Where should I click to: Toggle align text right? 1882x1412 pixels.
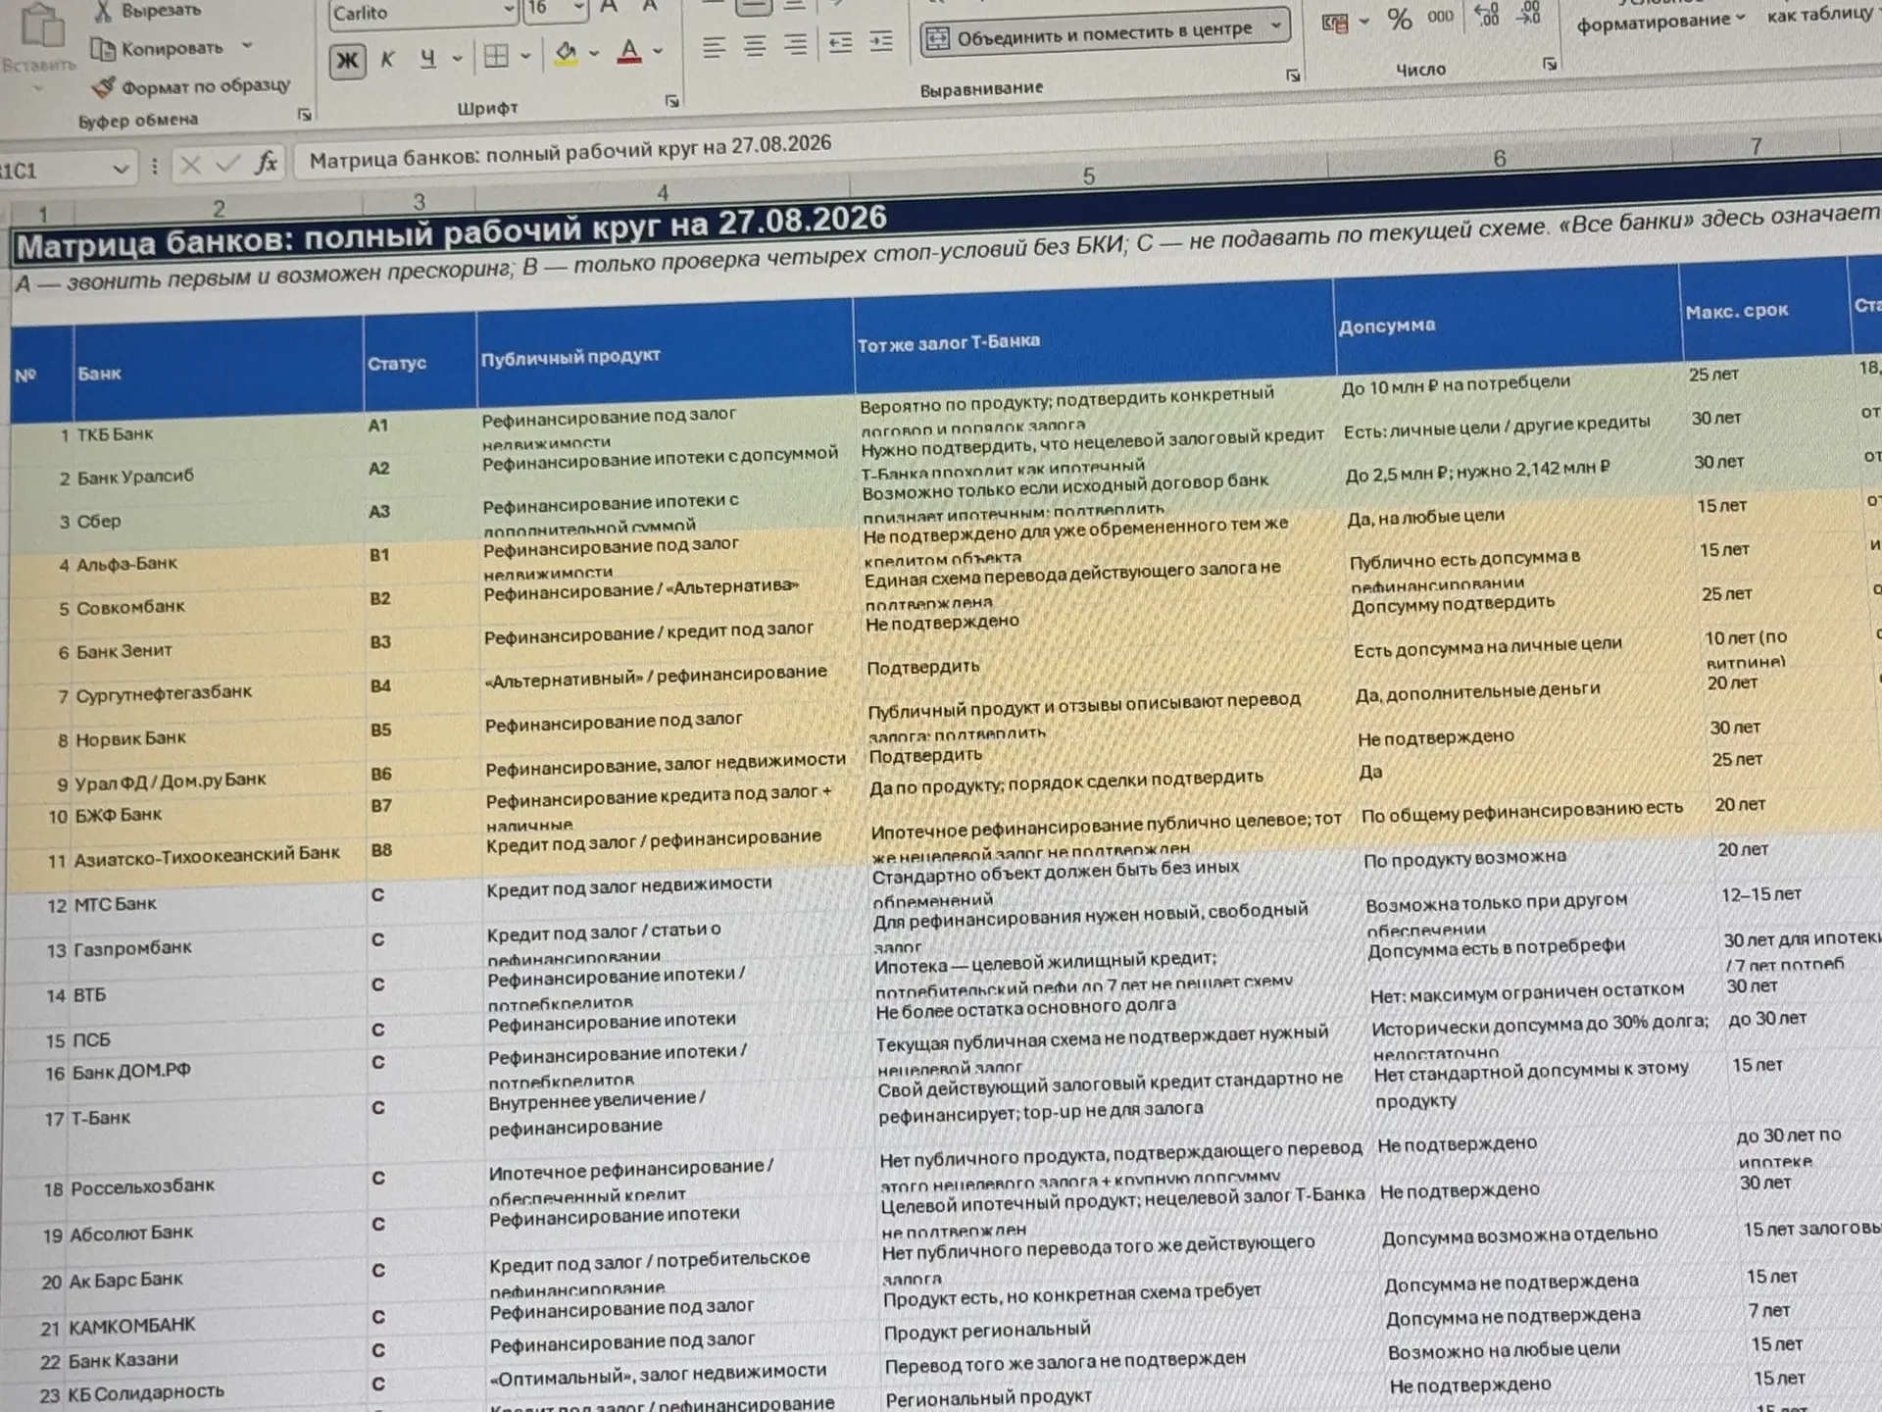(x=795, y=44)
